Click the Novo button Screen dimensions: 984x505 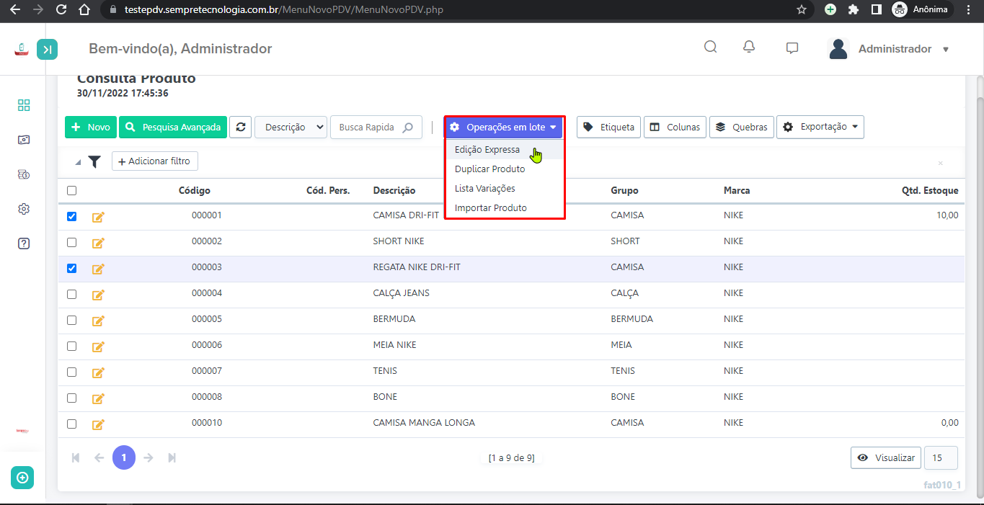[x=91, y=127]
